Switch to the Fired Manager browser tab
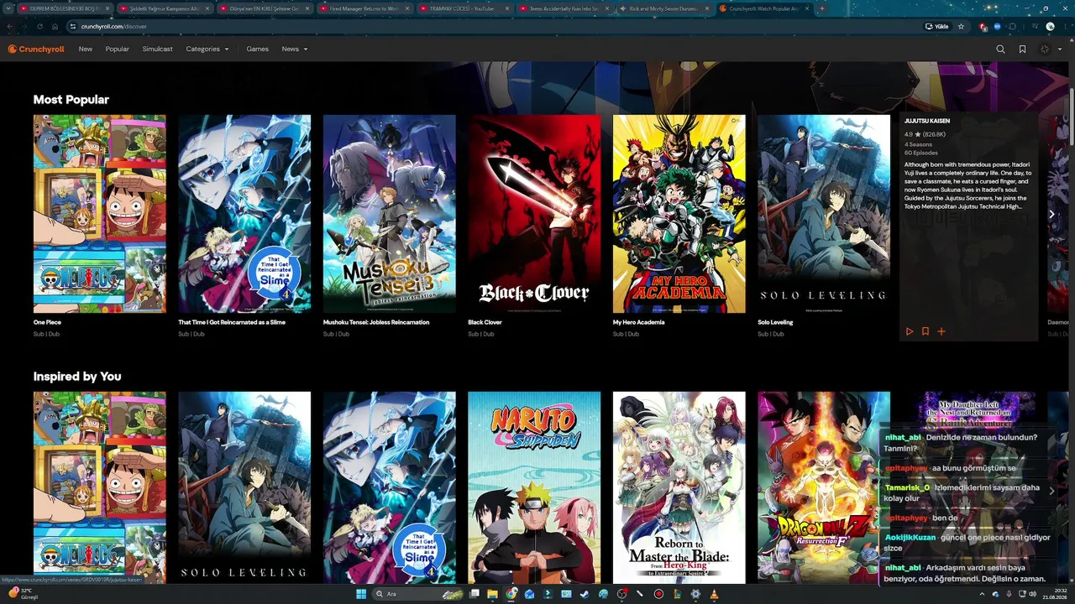The width and height of the screenshot is (1075, 604). coord(363,8)
